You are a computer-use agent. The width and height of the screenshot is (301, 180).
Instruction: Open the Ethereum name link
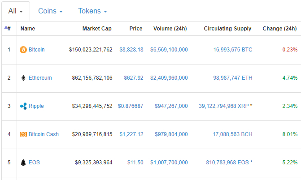point(40,78)
